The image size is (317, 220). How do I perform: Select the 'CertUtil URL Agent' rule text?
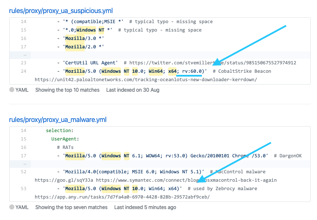[x=90, y=63]
